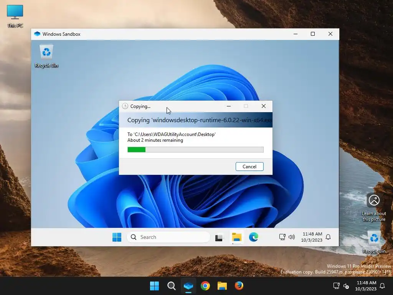Open File Explorer in Sandbox taskbar
The height and width of the screenshot is (295, 393).
coord(236,237)
